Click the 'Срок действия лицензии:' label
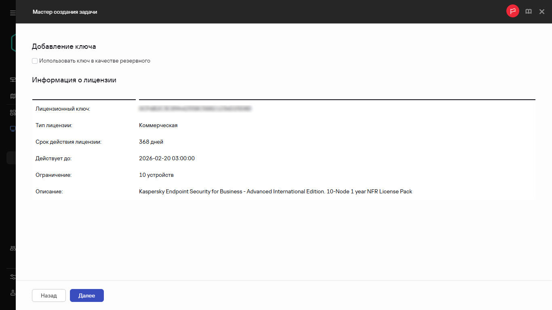Screen dimensions: 552x310 [x=68, y=142]
